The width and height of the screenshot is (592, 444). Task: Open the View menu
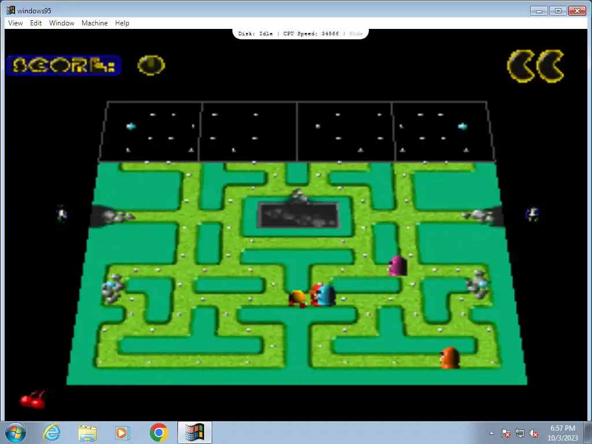16,23
